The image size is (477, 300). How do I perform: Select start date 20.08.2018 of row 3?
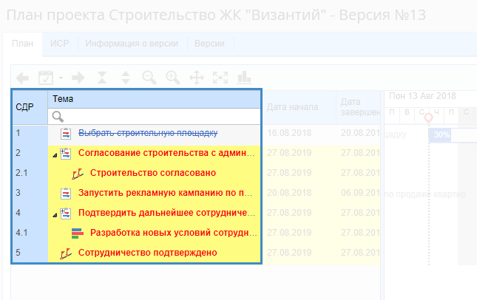[289, 193]
